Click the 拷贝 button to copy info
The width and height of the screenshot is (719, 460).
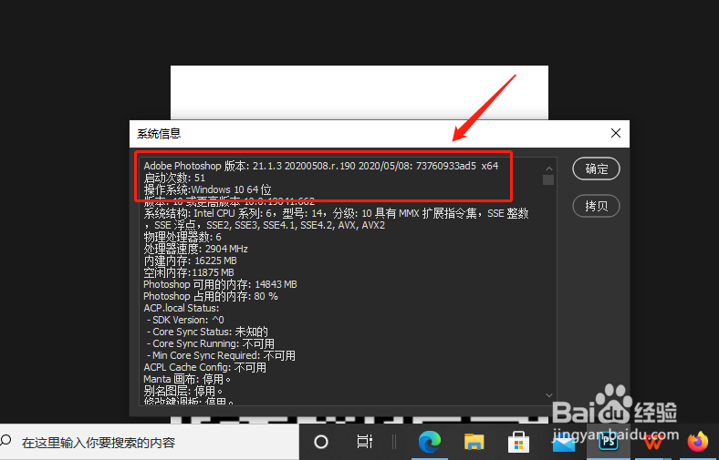click(596, 206)
